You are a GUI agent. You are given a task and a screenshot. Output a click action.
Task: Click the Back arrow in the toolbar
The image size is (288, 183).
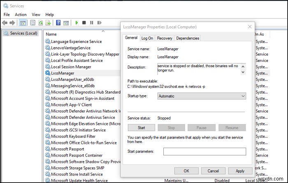pyautogui.click(x=5, y=22)
